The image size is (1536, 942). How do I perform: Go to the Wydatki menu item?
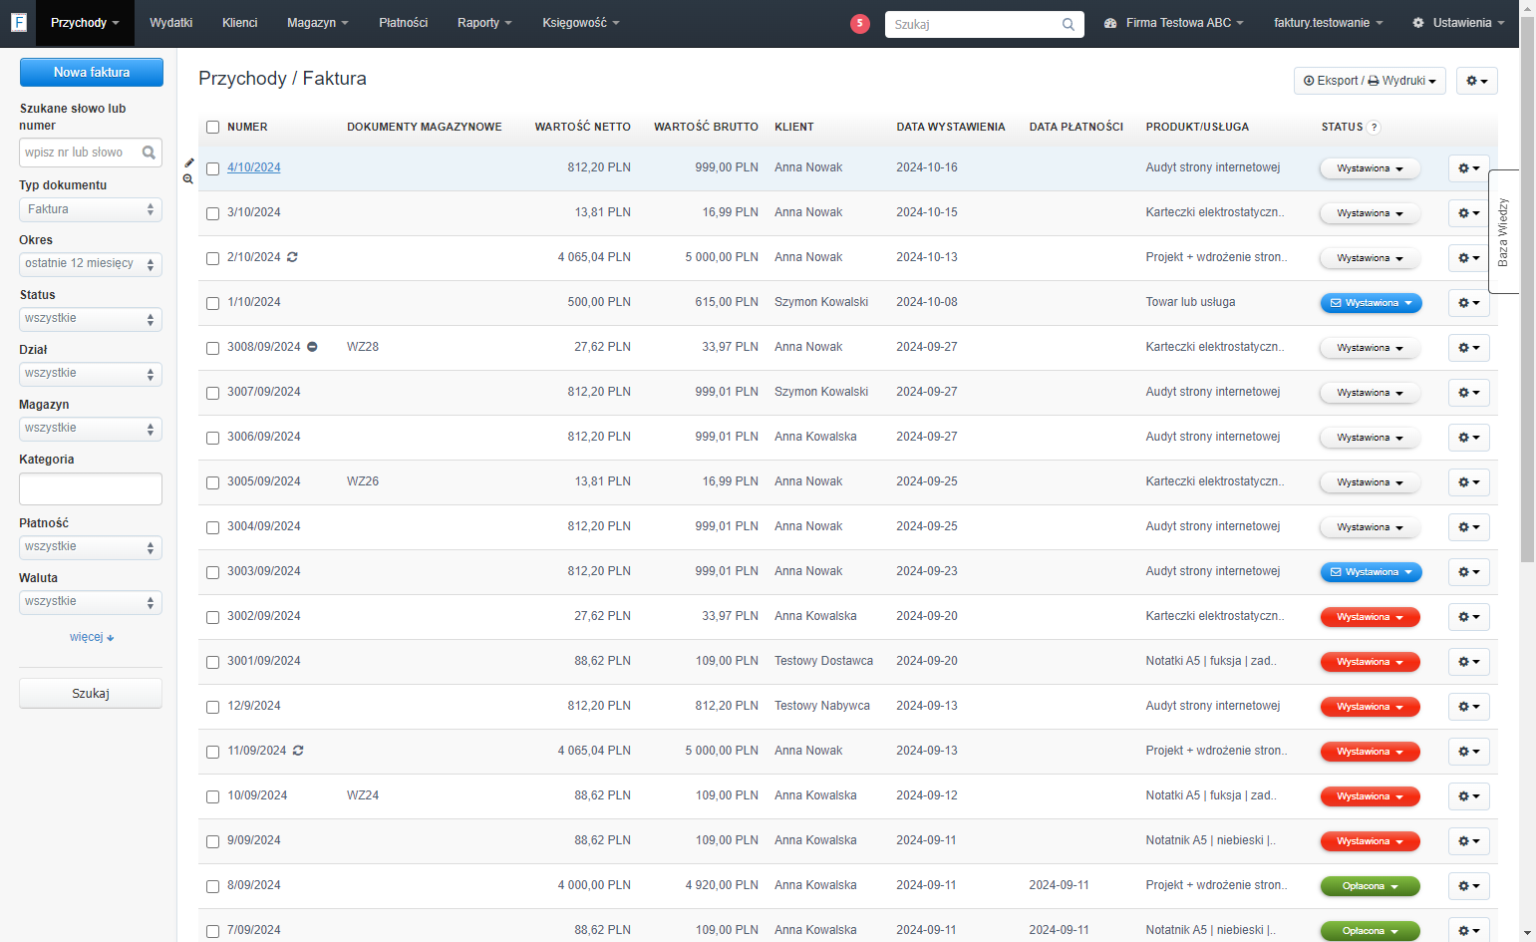point(170,23)
